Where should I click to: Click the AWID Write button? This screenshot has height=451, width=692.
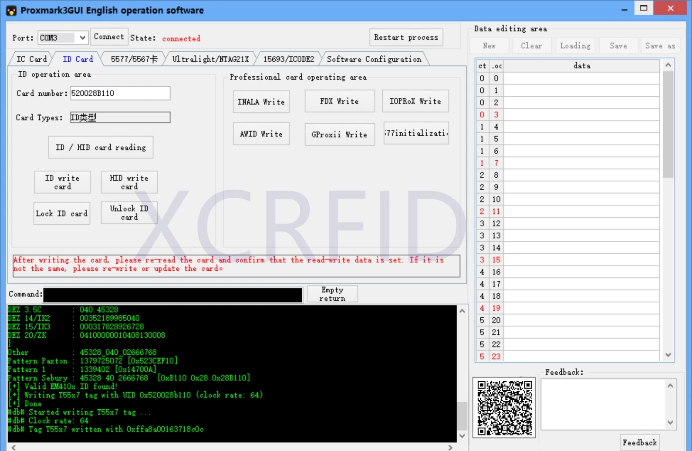pyautogui.click(x=261, y=134)
